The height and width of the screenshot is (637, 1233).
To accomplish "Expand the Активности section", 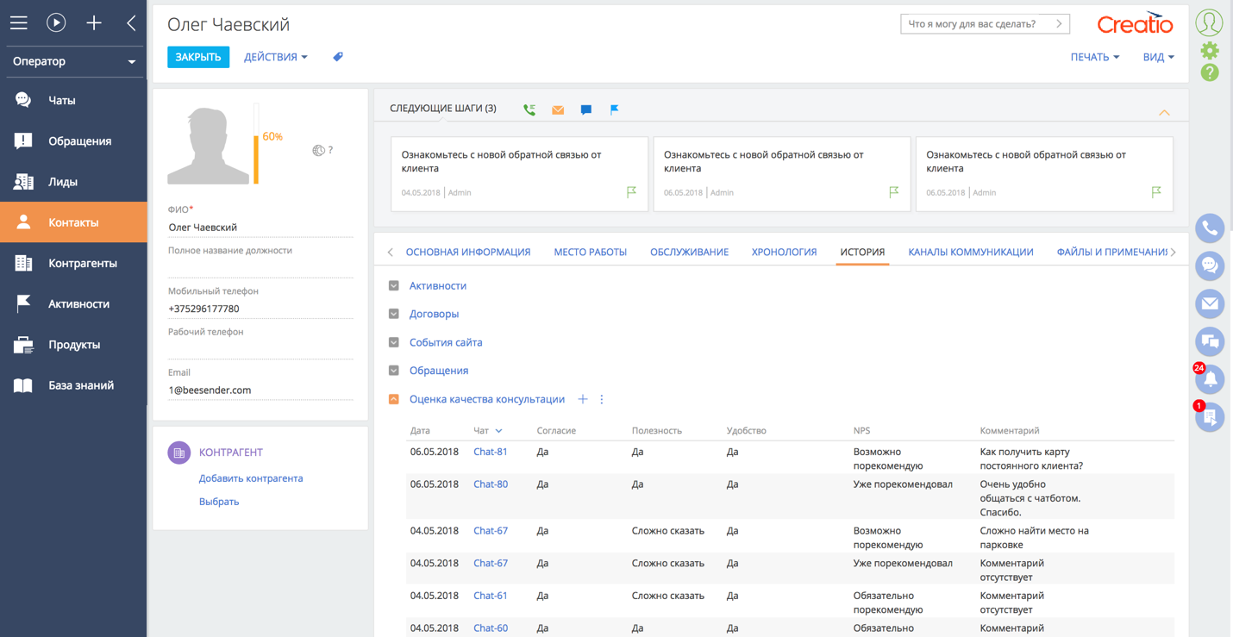I will click(394, 285).
